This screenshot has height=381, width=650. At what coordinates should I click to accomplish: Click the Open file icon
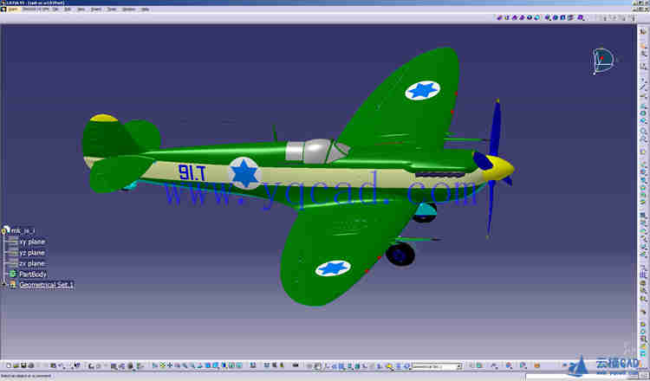[x=16, y=366]
